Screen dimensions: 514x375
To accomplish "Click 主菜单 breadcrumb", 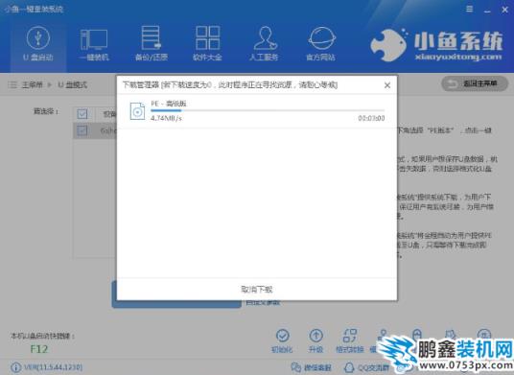I will [33, 85].
